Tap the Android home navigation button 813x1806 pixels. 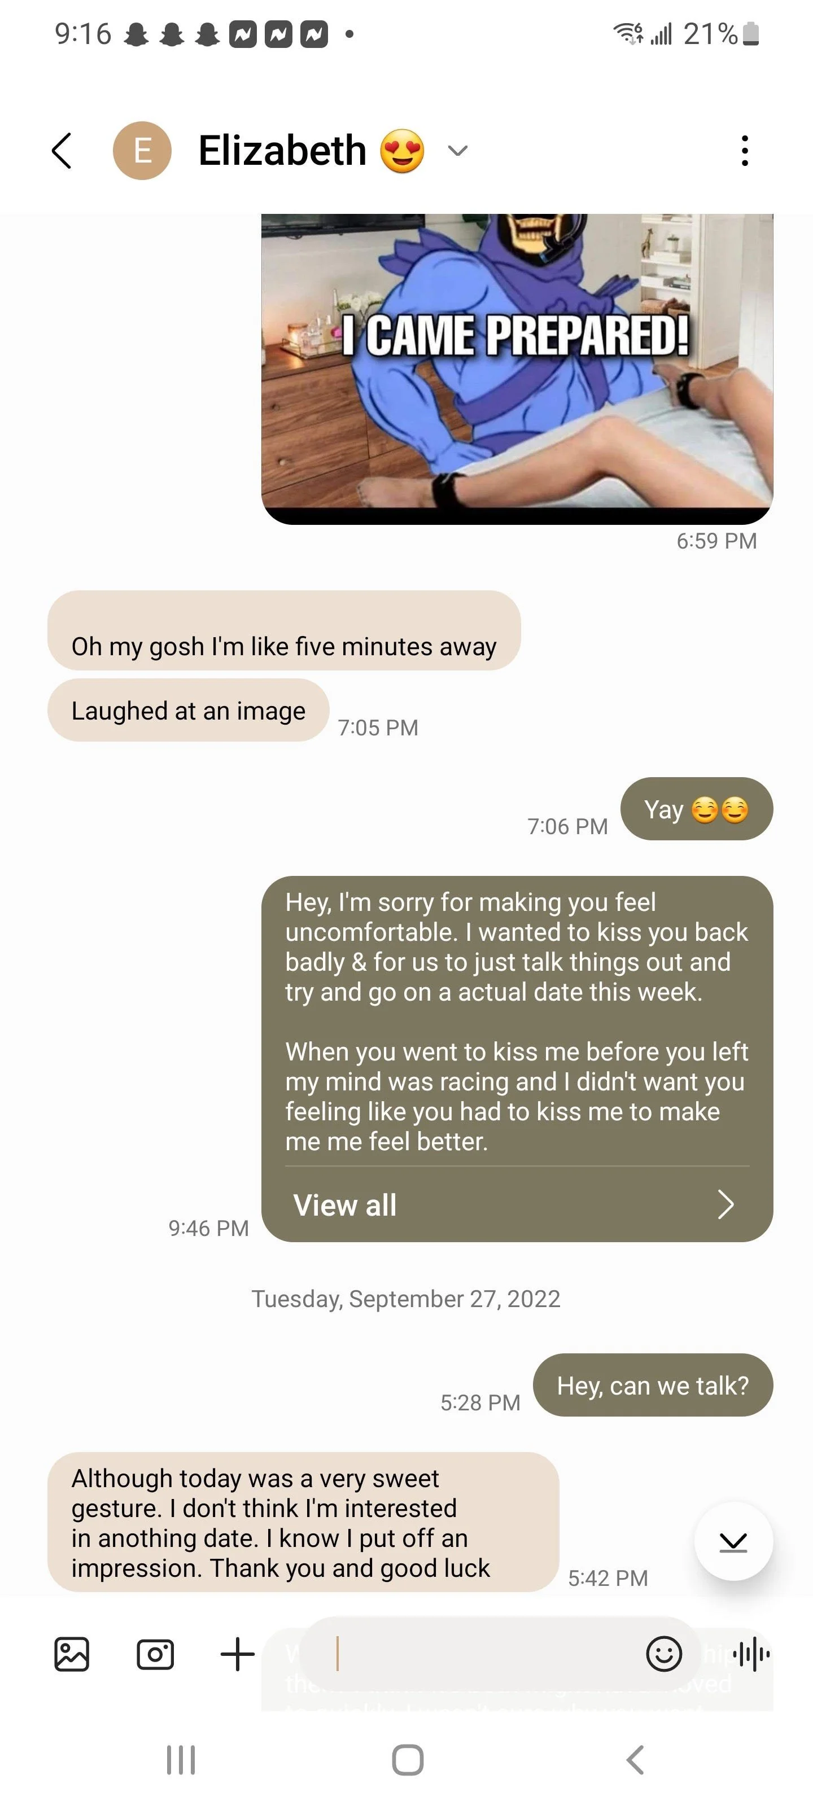pyautogui.click(x=408, y=1760)
